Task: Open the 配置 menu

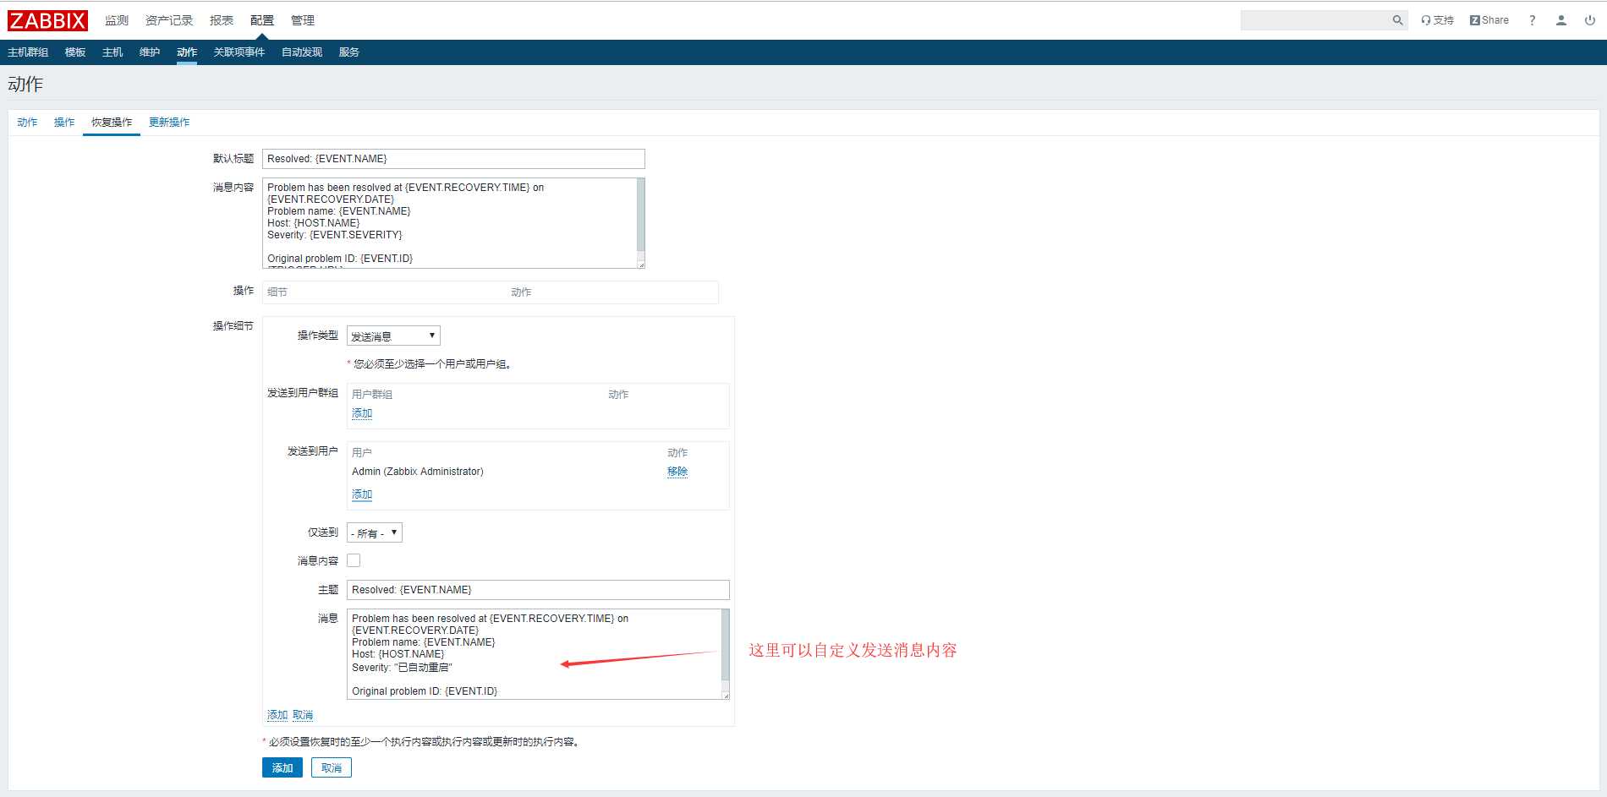Action: coord(262,20)
